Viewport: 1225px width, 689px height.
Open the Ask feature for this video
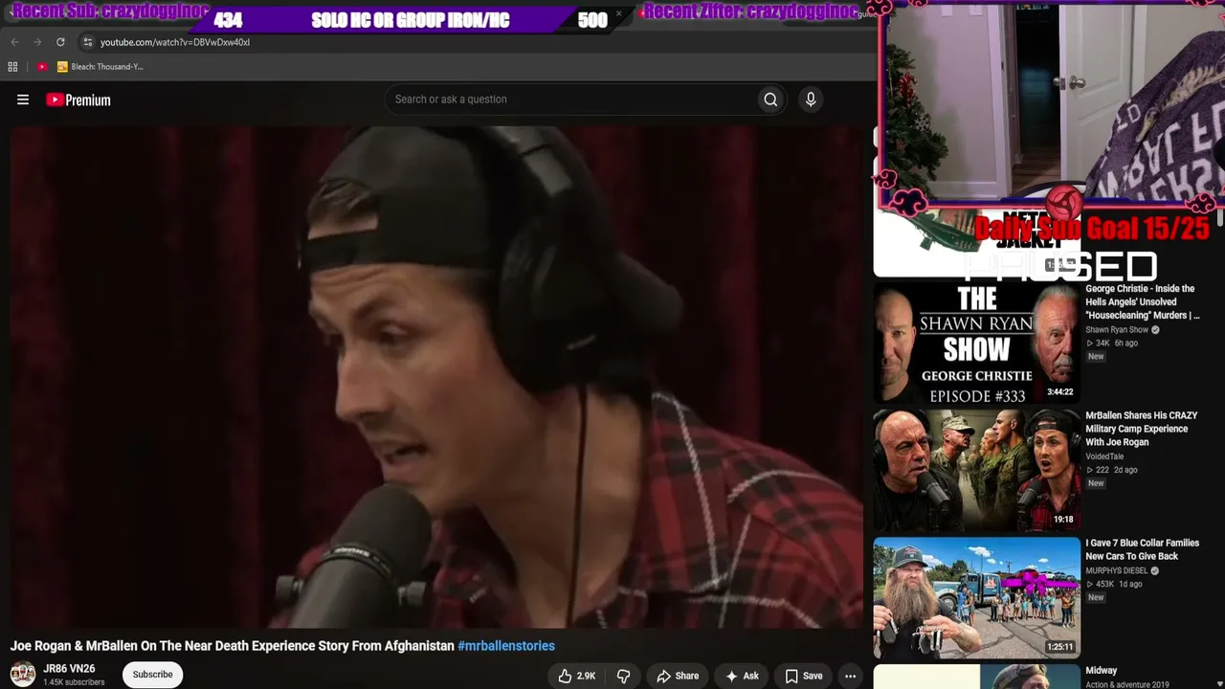point(742,676)
